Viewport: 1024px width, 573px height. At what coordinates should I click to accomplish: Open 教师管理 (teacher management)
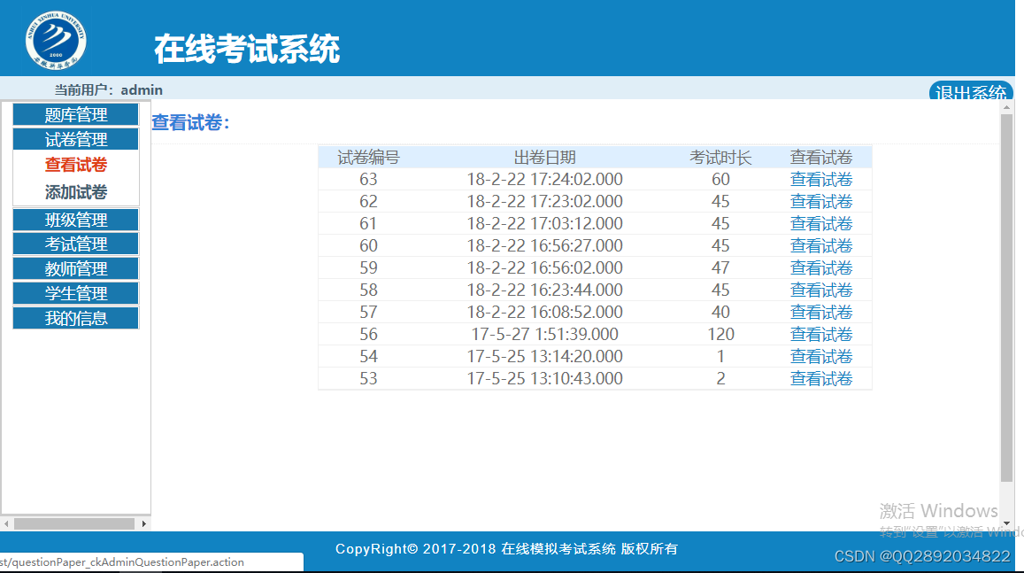pos(75,268)
